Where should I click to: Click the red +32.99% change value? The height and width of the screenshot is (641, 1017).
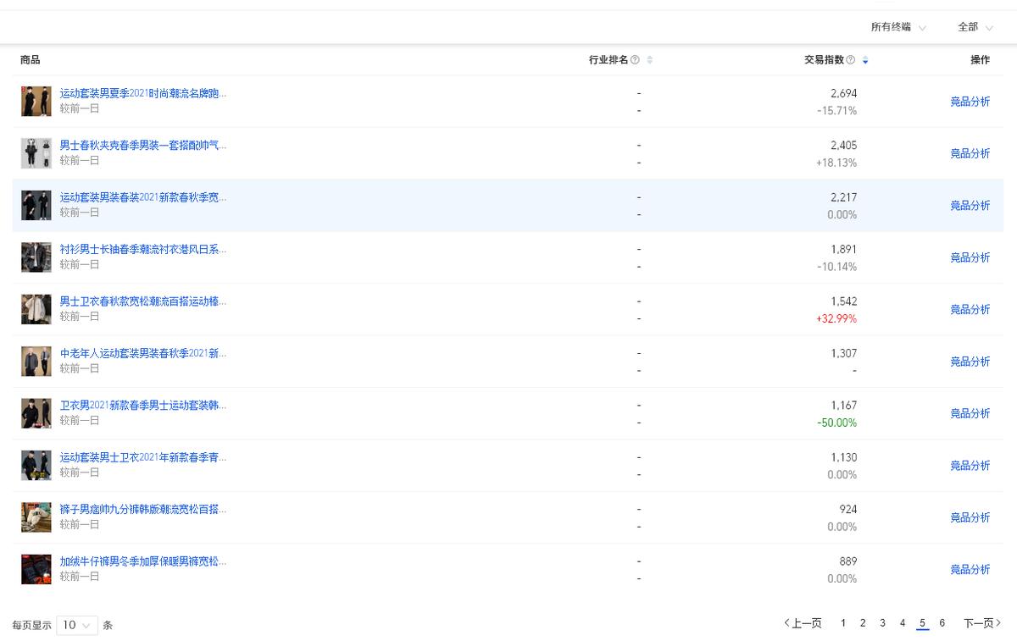click(x=836, y=319)
